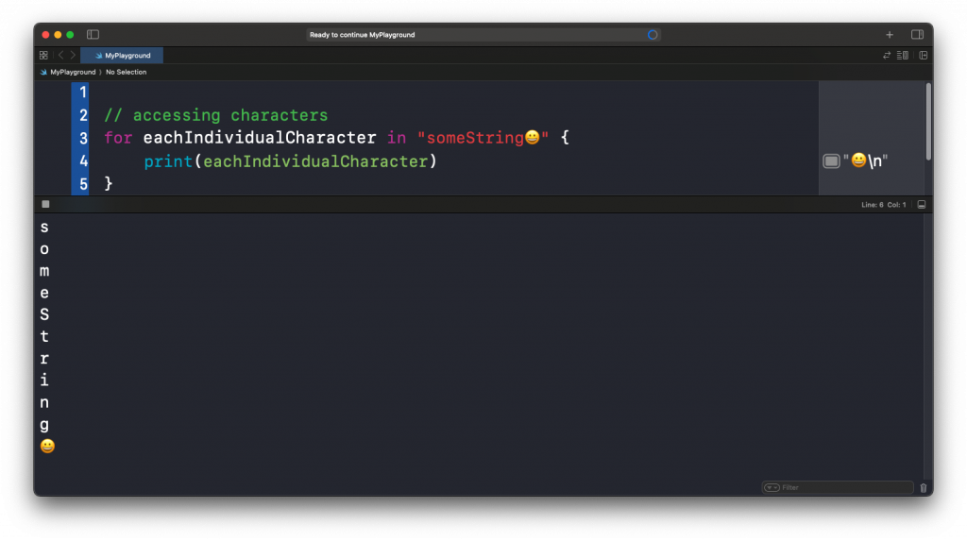
Task: Add an editor on the right
Action: (923, 56)
